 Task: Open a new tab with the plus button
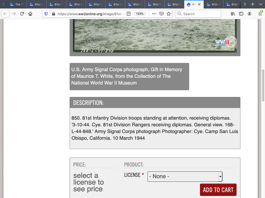pos(253,4)
